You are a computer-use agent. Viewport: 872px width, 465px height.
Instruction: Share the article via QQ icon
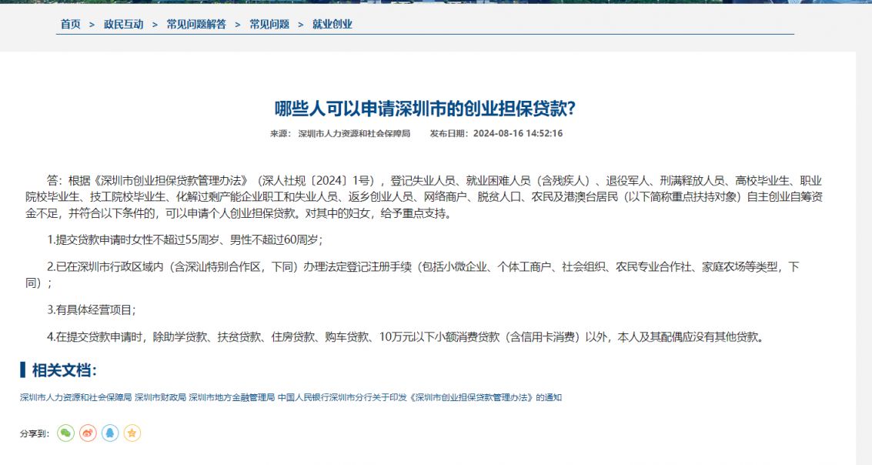(x=110, y=433)
